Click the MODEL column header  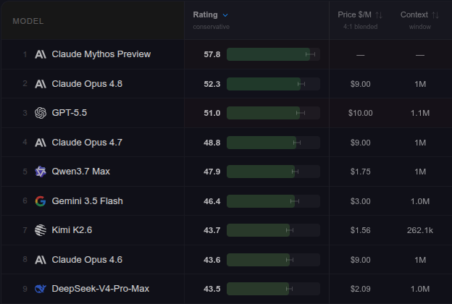pos(28,21)
